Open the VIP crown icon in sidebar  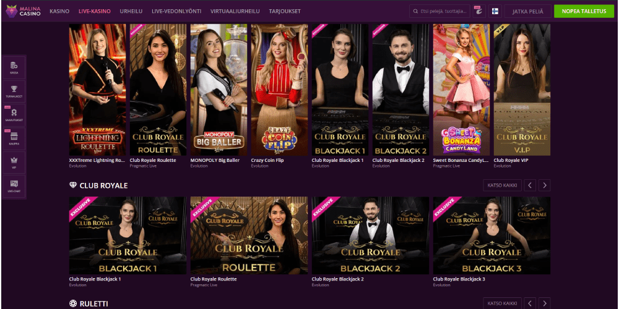pos(14,163)
